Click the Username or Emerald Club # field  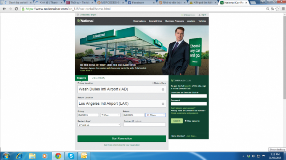point(189,96)
